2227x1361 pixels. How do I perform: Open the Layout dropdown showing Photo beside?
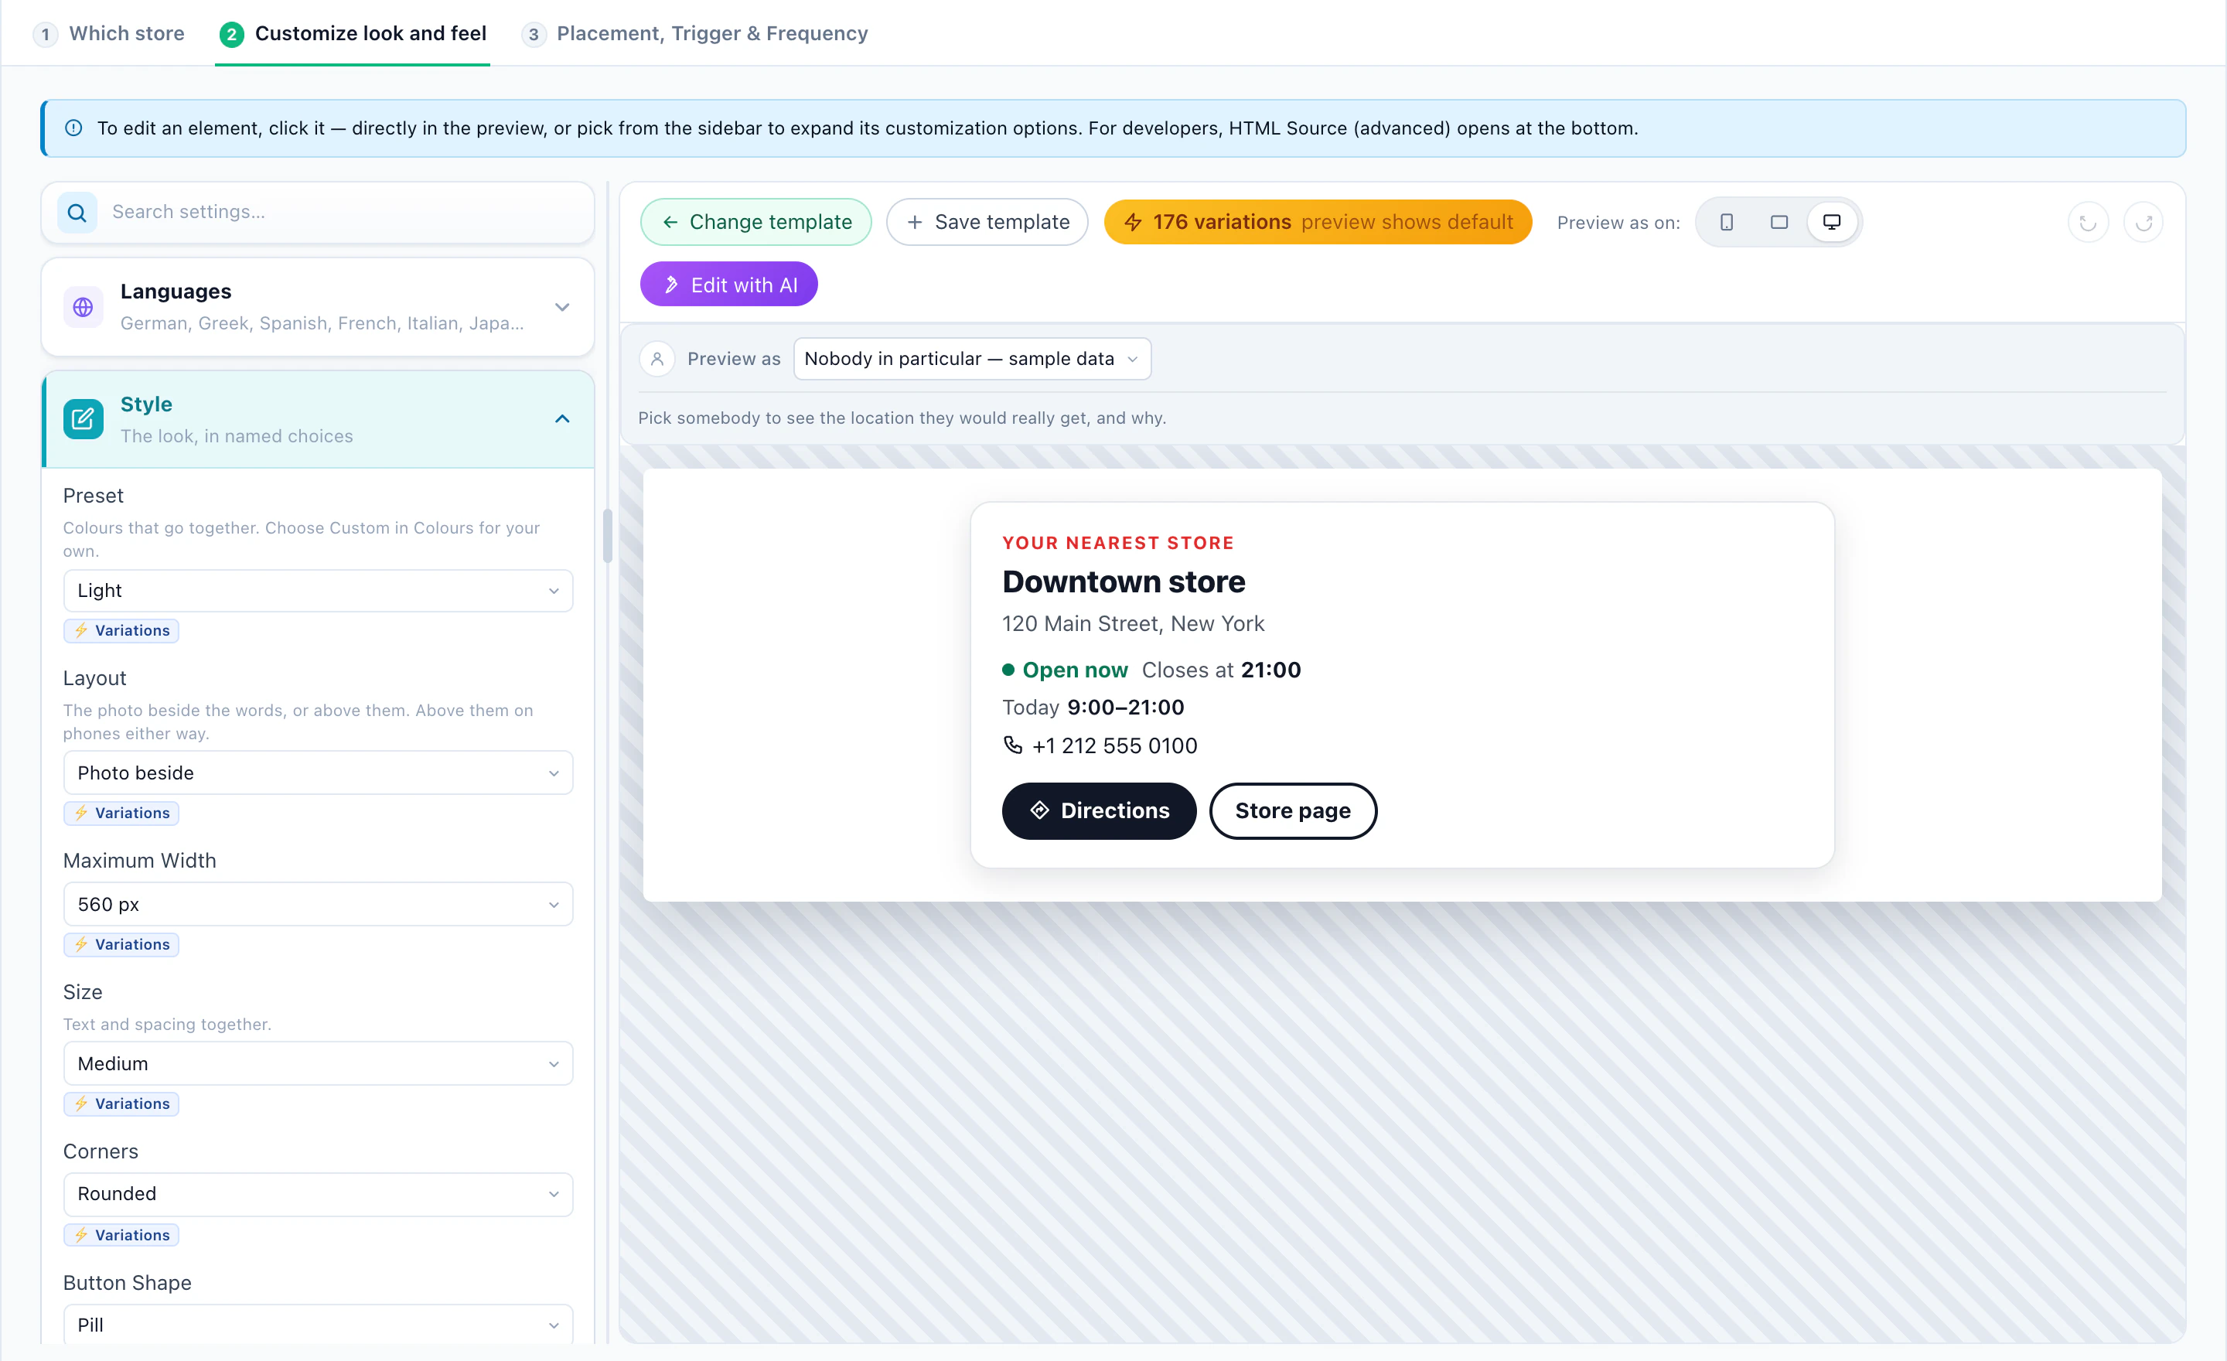point(318,773)
